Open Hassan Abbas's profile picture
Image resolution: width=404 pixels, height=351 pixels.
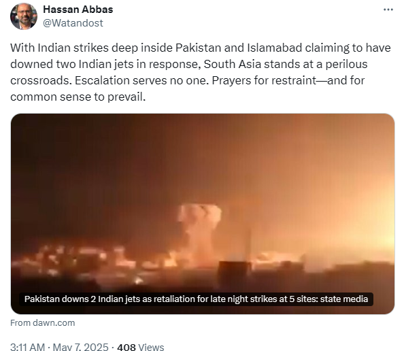coord(24,16)
